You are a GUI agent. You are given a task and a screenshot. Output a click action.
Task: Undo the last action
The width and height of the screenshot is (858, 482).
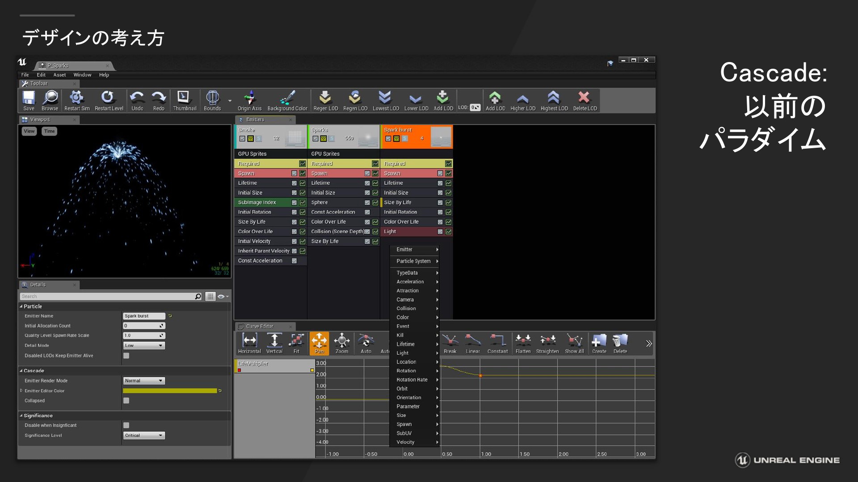(x=137, y=100)
